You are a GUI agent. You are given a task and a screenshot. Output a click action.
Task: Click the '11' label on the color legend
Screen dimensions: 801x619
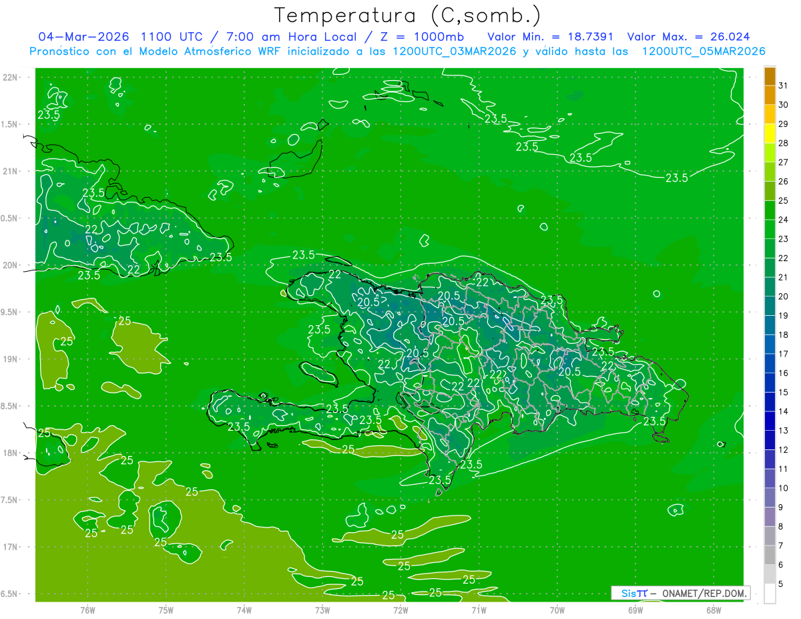pos(784,469)
